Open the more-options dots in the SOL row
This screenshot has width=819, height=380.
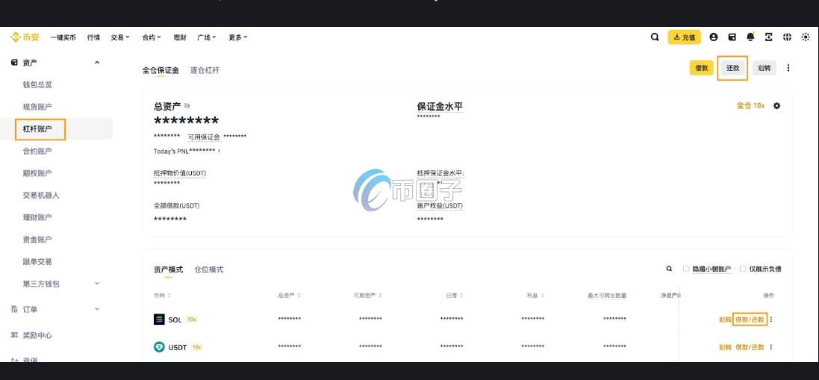pos(771,320)
